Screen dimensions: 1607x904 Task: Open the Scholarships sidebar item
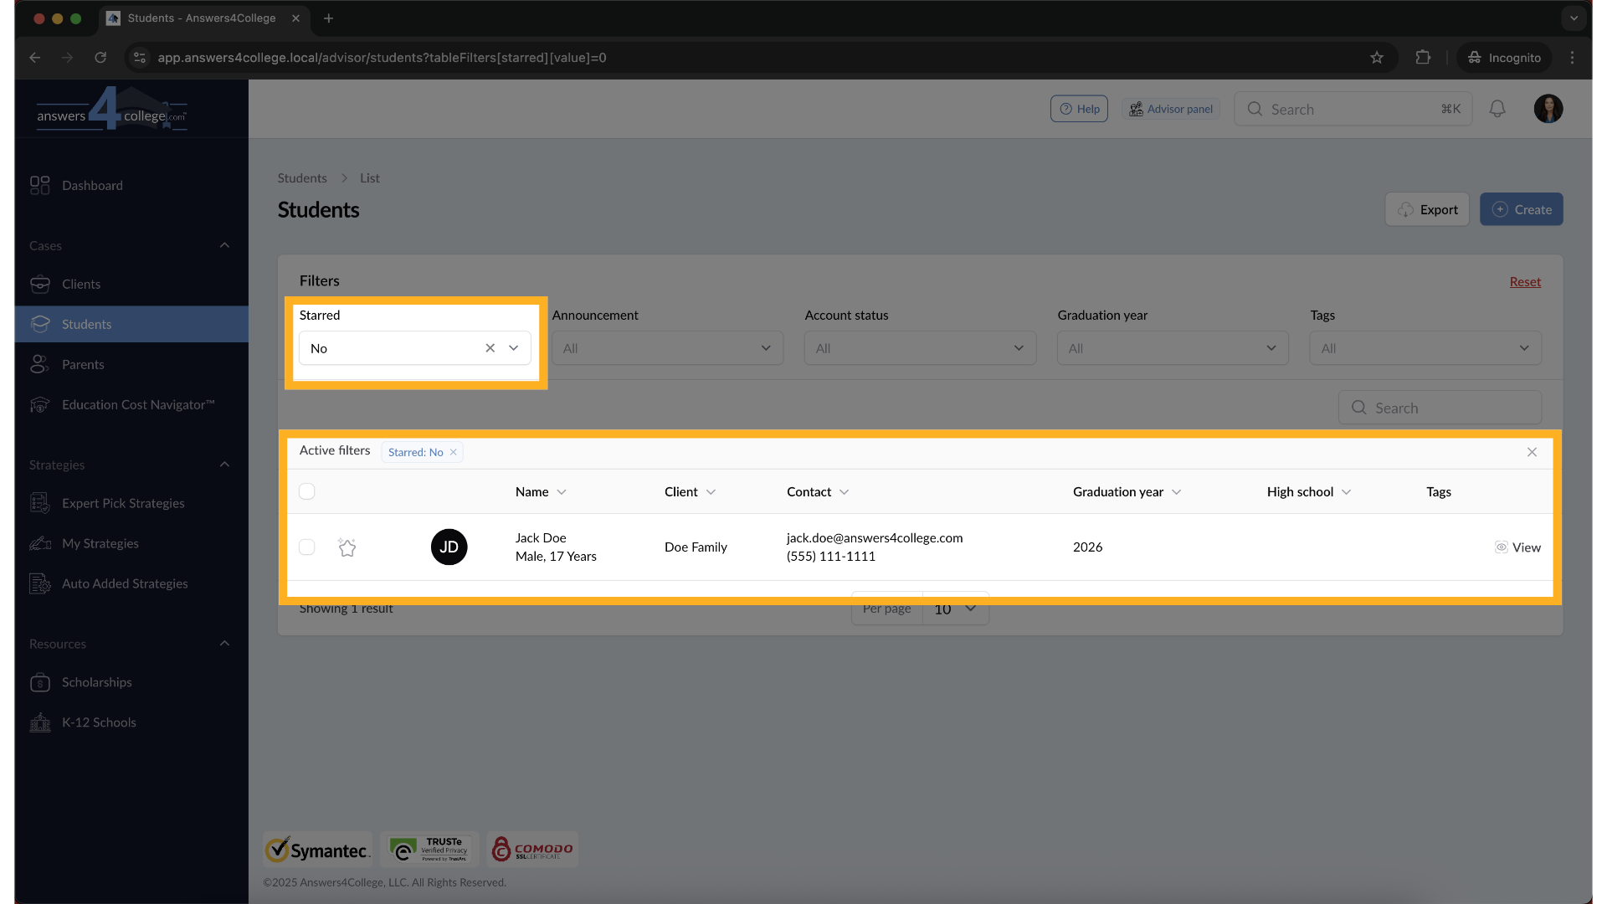tap(96, 682)
